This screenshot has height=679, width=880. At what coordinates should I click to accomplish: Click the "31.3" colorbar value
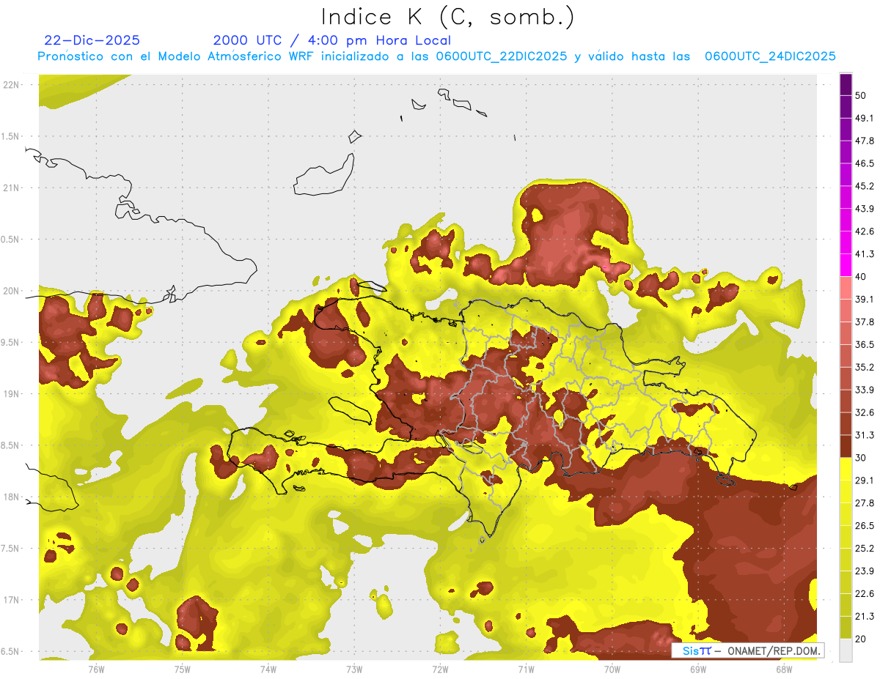pyautogui.click(x=865, y=435)
